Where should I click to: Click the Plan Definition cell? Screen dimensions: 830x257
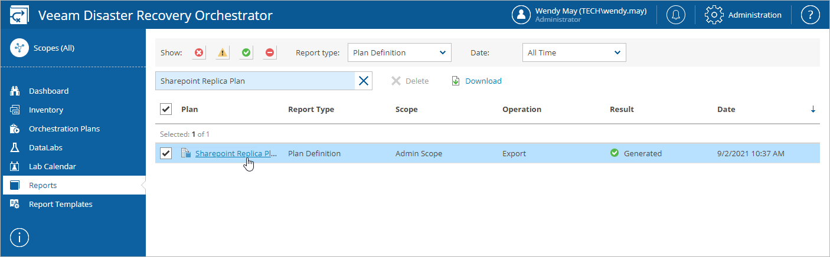314,153
